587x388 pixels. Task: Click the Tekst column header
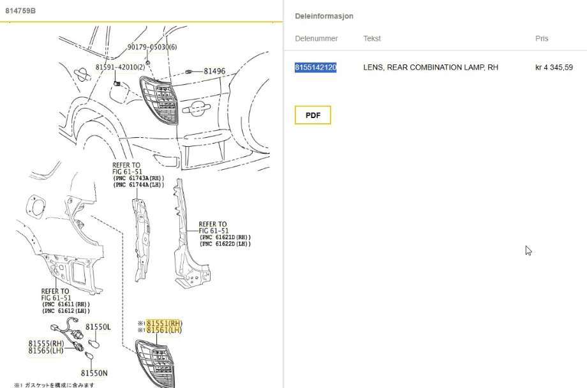coord(372,38)
